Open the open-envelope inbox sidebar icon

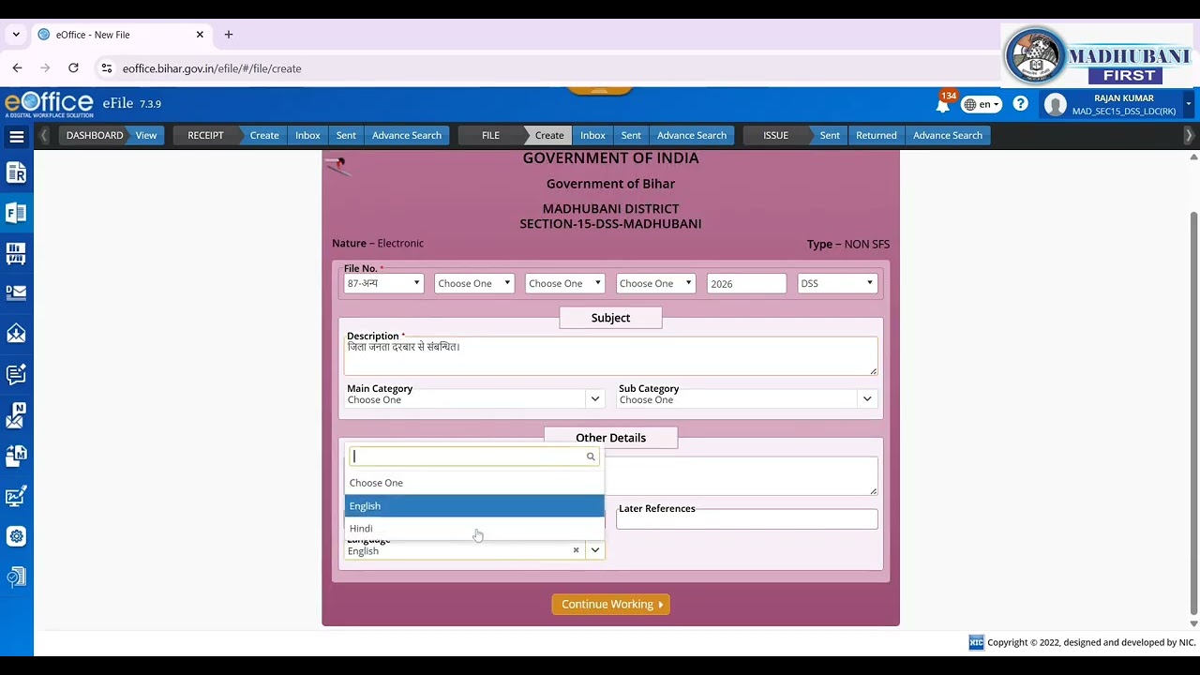[x=16, y=333]
